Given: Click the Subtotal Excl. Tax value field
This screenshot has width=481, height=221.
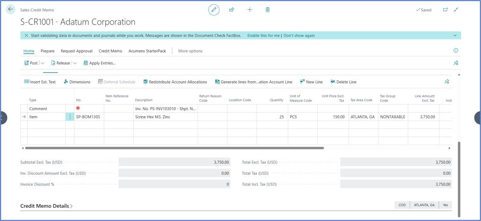Looking at the screenshot, I should click(x=174, y=162).
